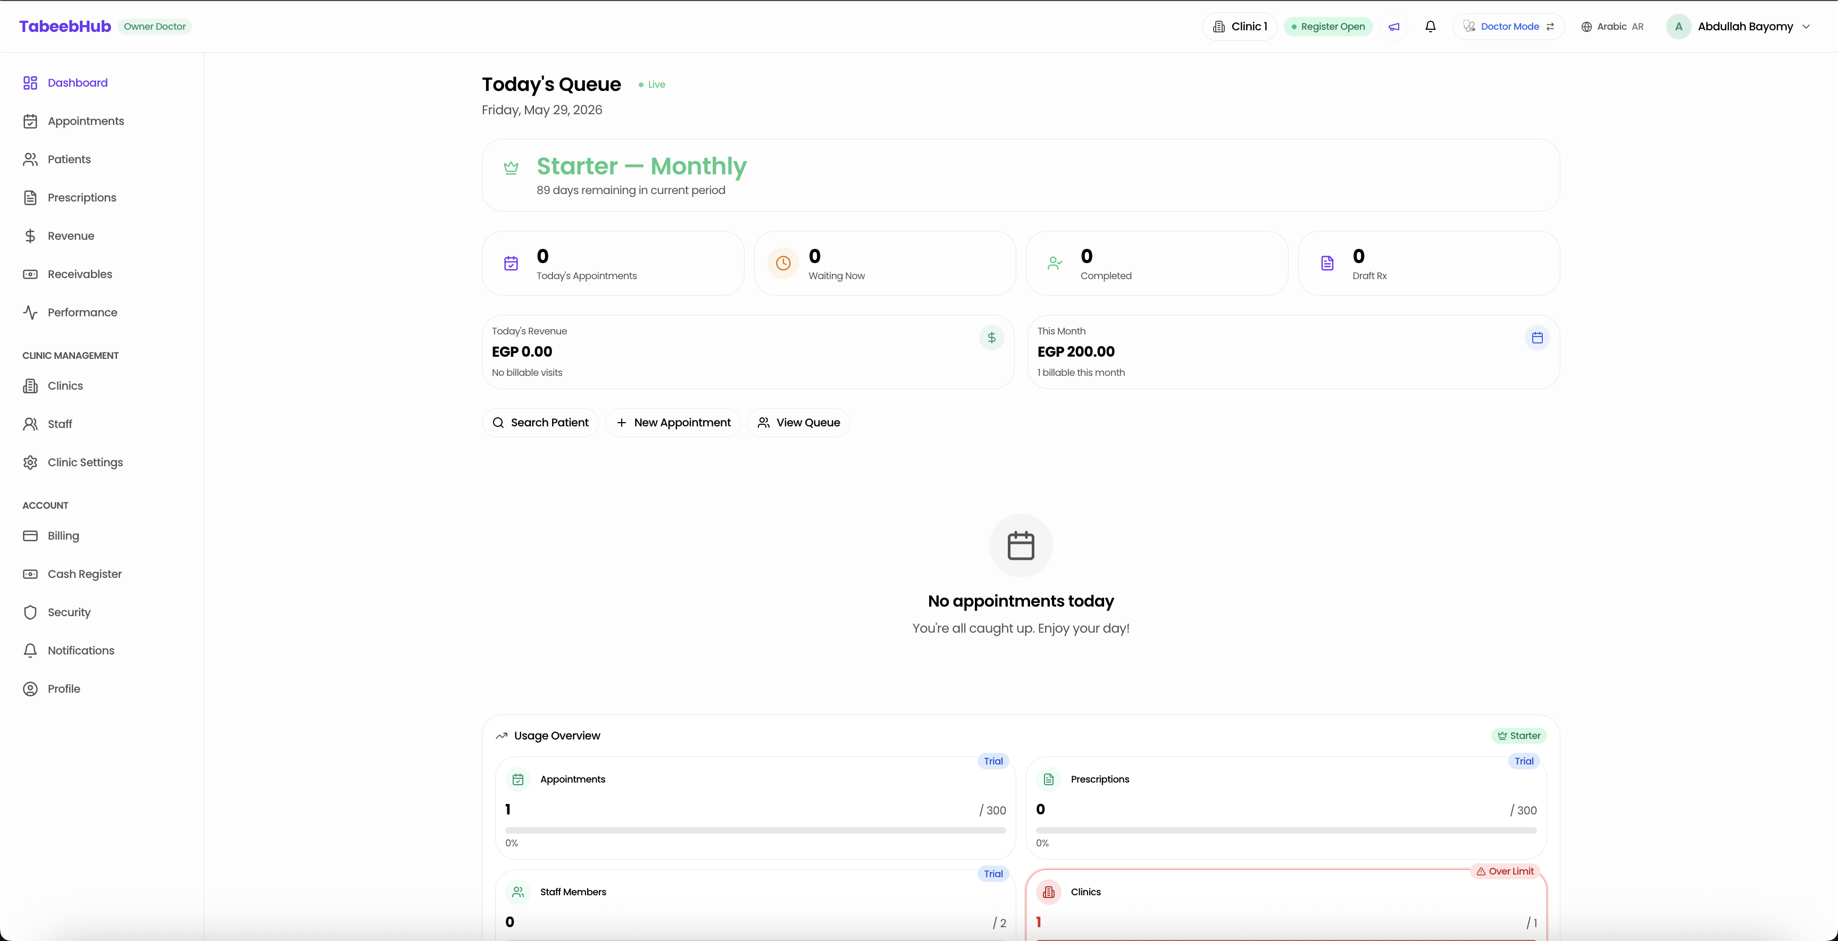Click the Cash Register icon

pyautogui.click(x=30, y=574)
